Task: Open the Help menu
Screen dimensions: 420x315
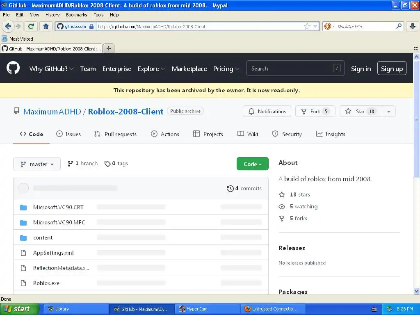Action: pos(114,15)
